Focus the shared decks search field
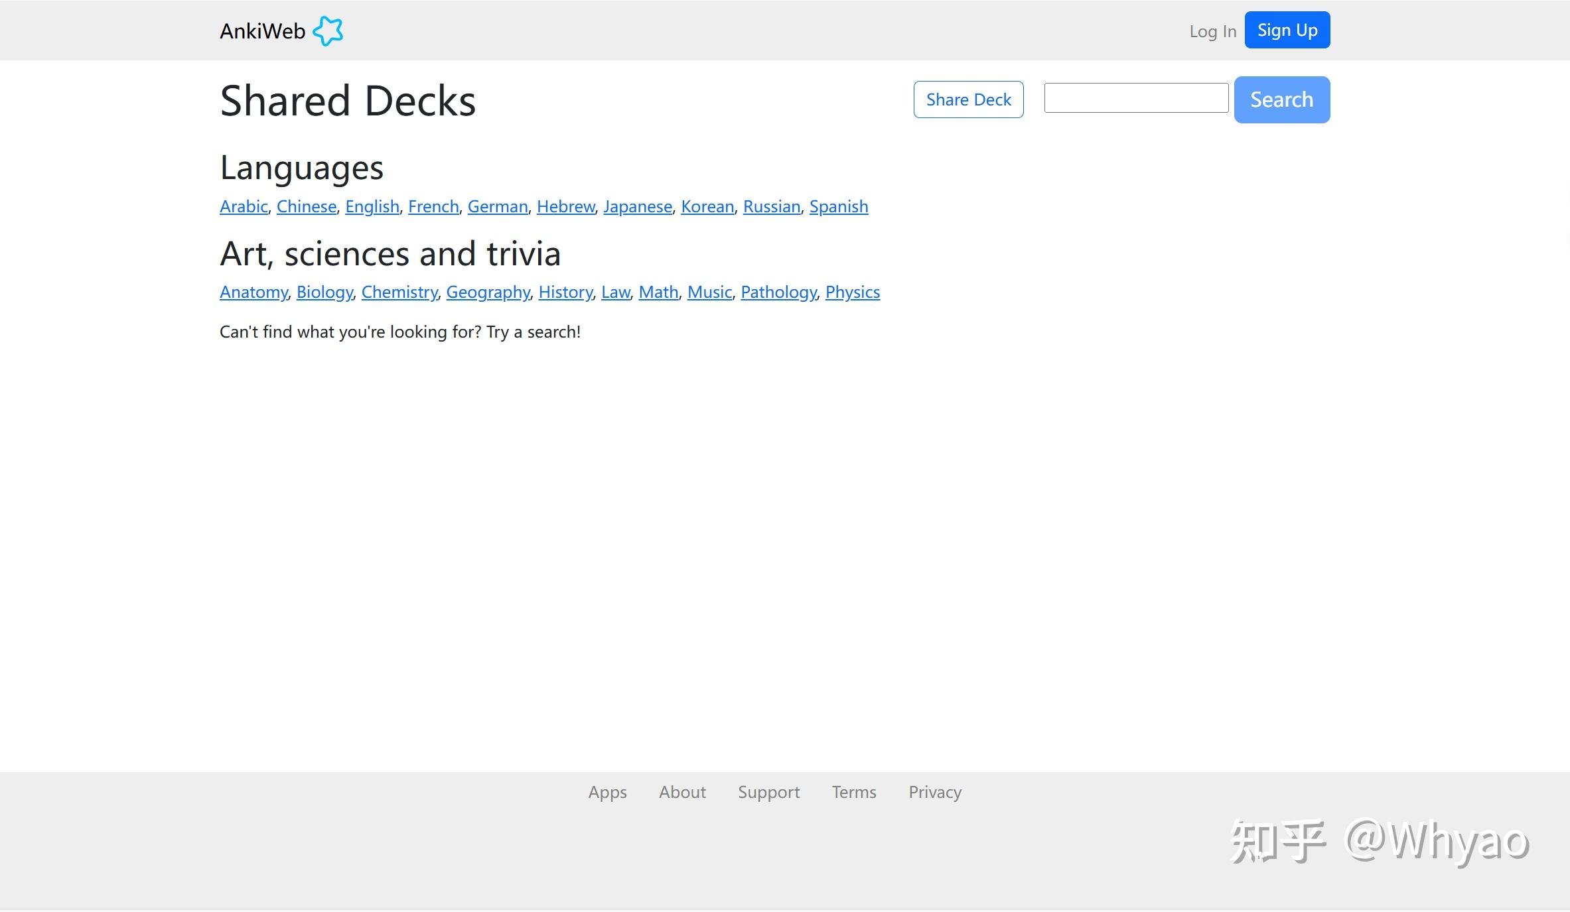 pos(1136,98)
